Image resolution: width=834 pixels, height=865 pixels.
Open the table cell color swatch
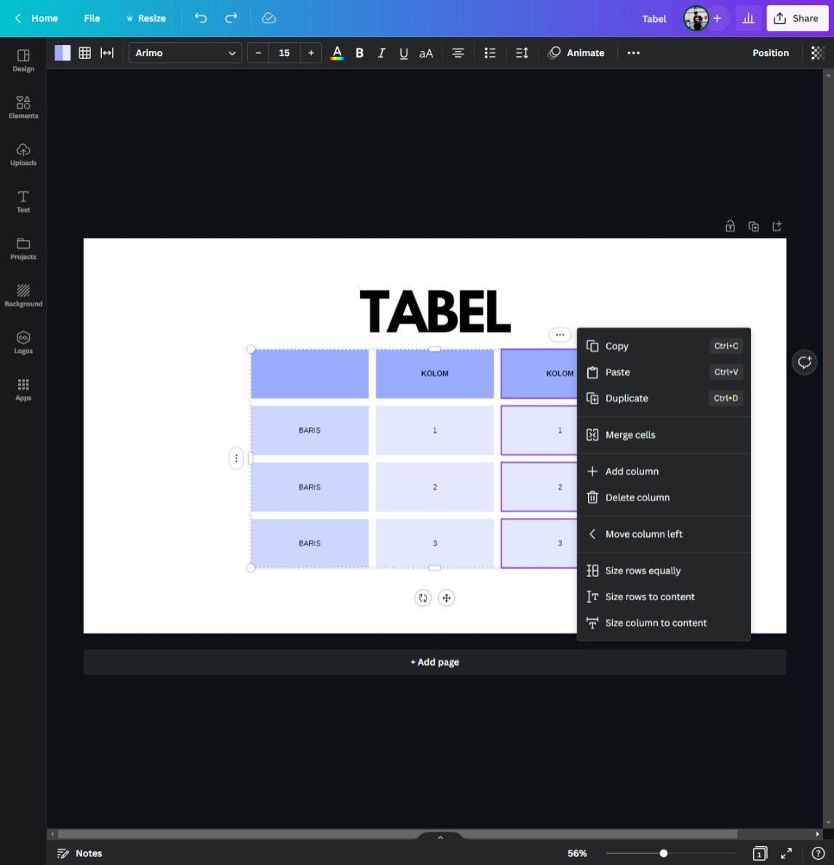tap(63, 53)
